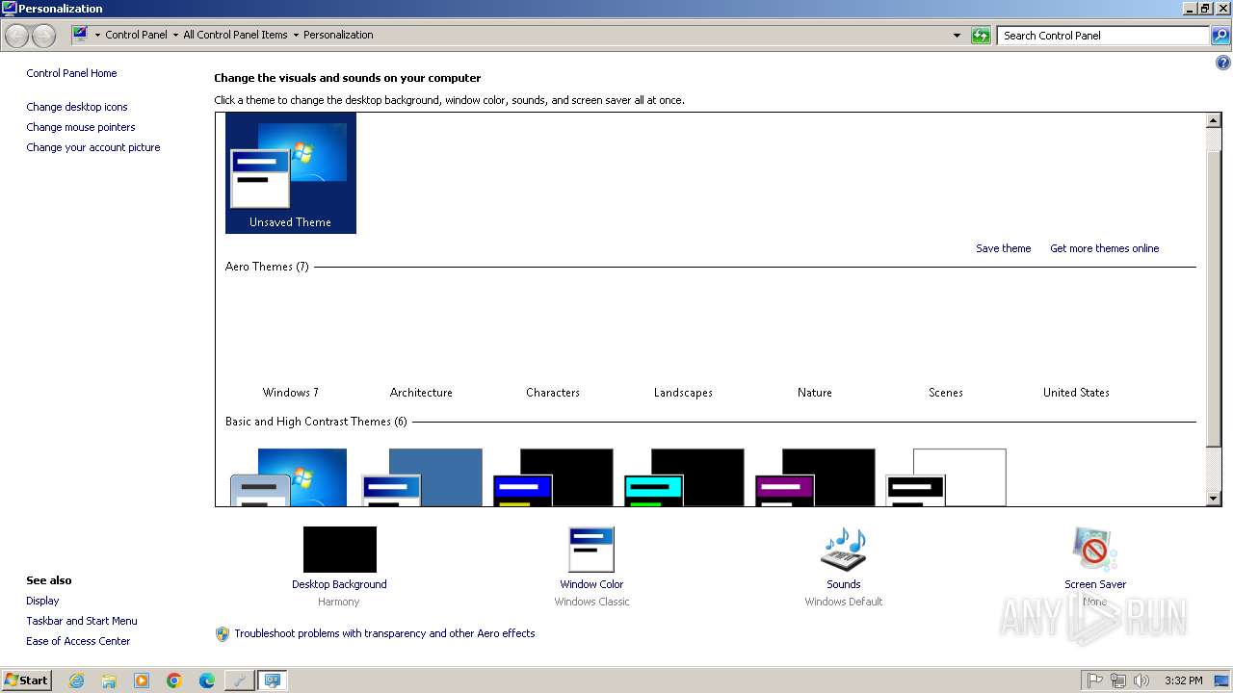
Task: Click Save theme link
Action: tap(1003, 248)
